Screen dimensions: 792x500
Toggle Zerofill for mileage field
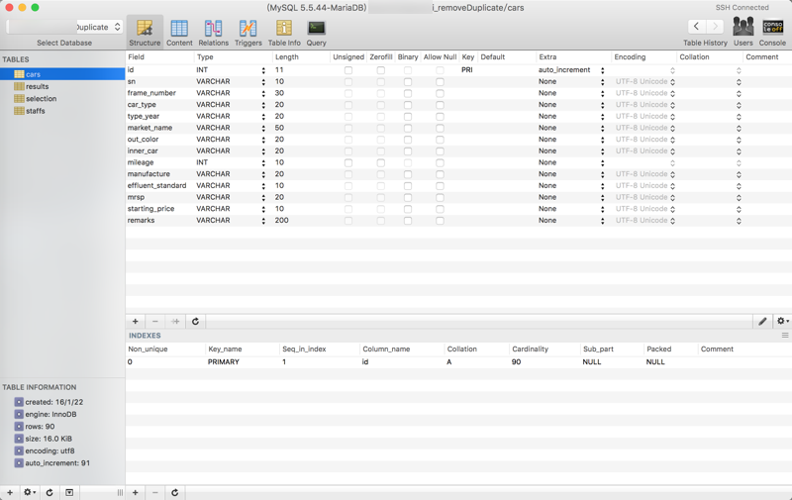click(381, 162)
